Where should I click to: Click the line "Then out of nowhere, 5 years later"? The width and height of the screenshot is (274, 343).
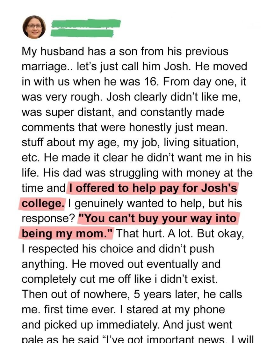[x=132, y=295]
